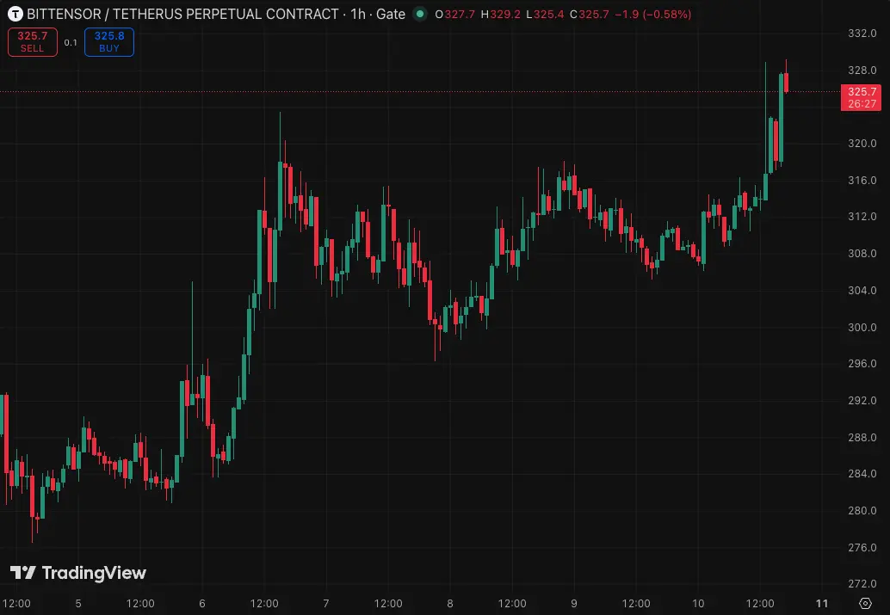Click the 292.0 price axis label
Image resolution: width=890 pixels, height=615 pixels.
click(862, 401)
